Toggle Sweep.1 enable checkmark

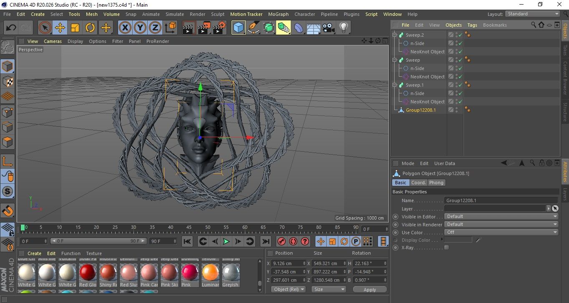point(460,85)
